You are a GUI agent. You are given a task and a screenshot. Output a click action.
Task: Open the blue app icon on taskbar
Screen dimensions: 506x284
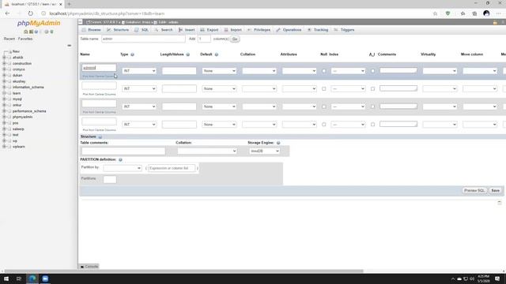click(x=45, y=278)
